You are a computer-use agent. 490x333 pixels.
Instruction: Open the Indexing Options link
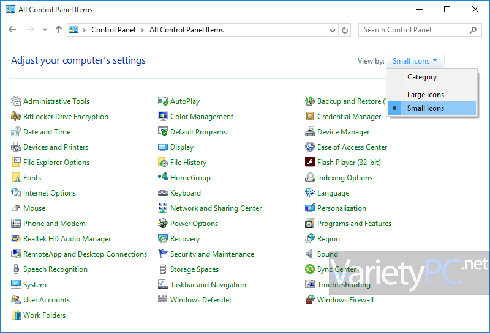click(345, 177)
